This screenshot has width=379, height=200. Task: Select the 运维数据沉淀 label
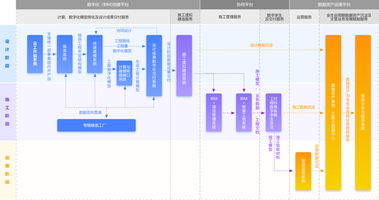coord(317,156)
